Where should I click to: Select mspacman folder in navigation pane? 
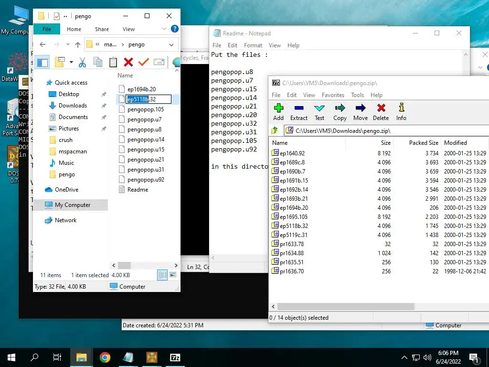coord(73,151)
